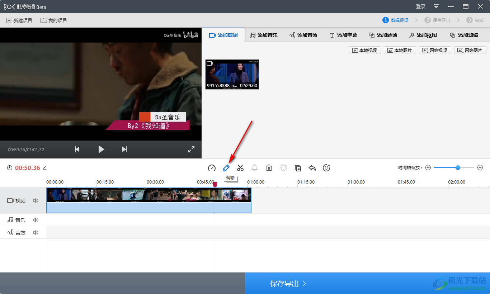Zoom in the timeline scale
Screen dimensions: 490x294
480,168
